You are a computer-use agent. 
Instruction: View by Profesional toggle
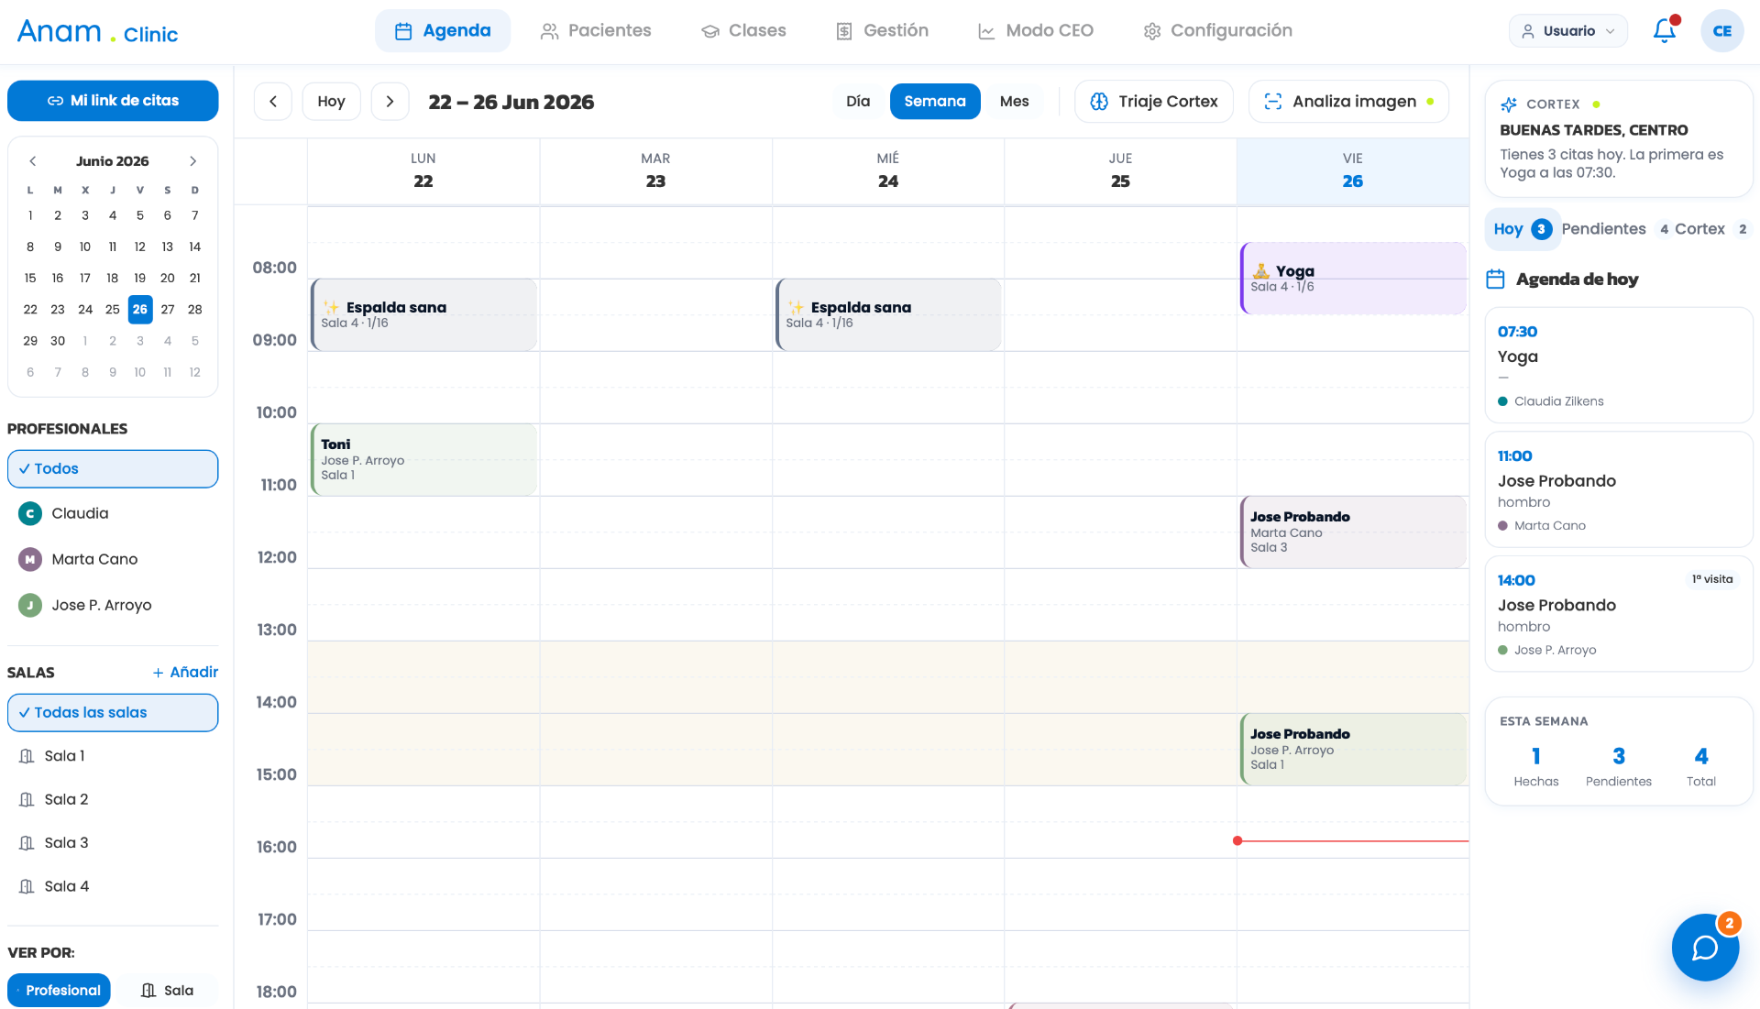(59, 991)
